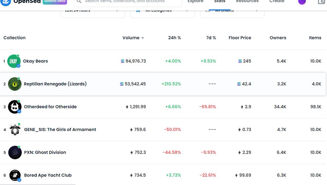
Task: Click the Collection column header
Action: pyautogui.click(x=14, y=38)
